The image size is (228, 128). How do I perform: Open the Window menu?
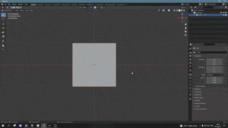tap(20, 4)
